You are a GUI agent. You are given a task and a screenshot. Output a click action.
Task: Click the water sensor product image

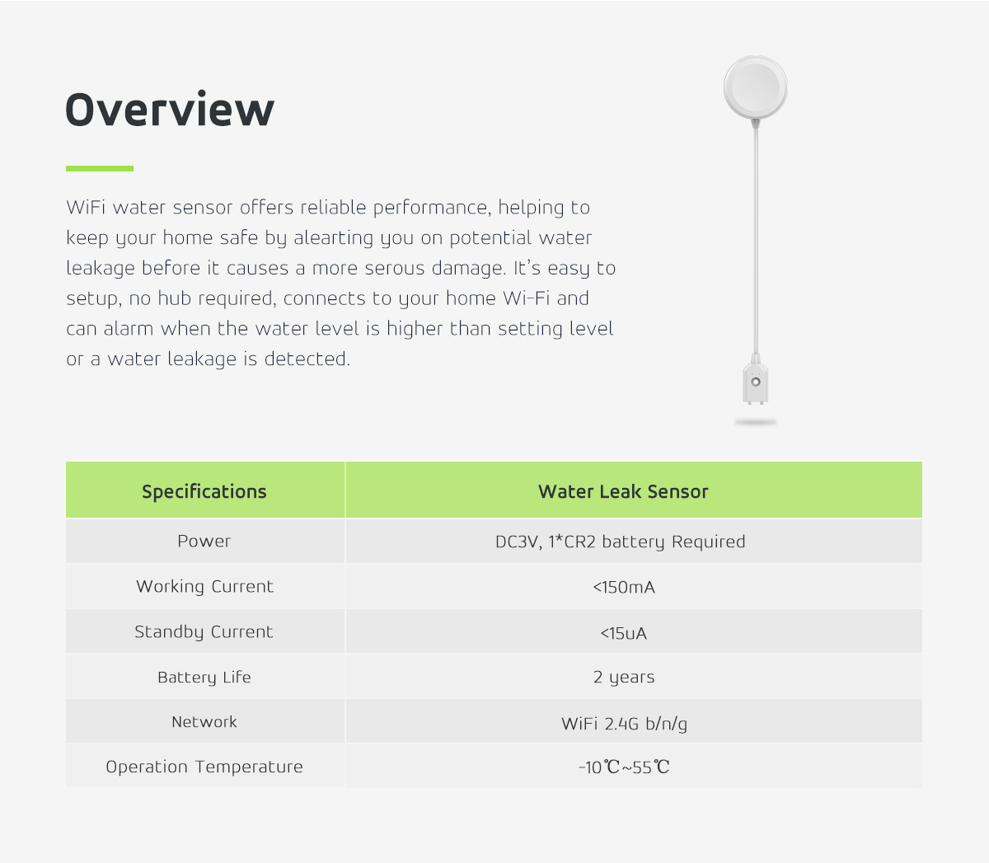point(756,240)
